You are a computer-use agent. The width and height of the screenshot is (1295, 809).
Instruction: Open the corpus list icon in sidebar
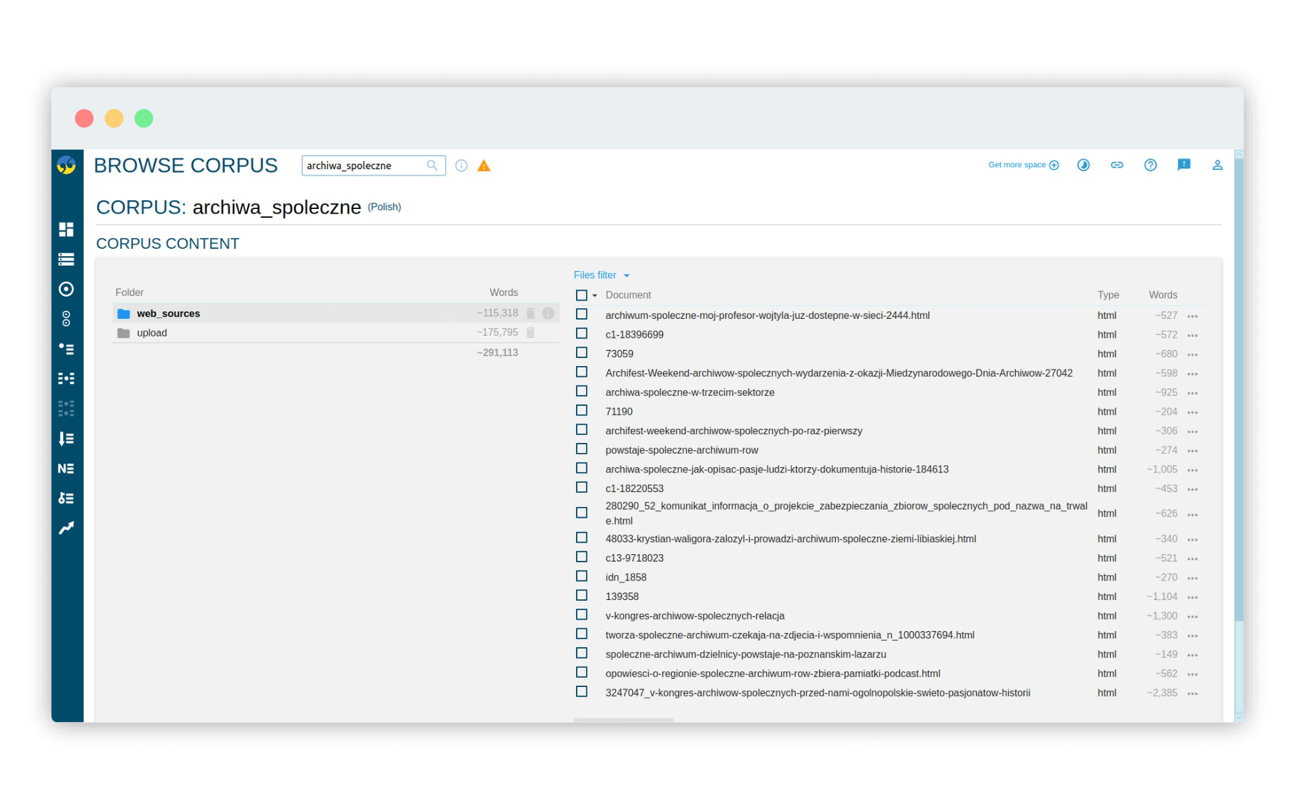66,259
